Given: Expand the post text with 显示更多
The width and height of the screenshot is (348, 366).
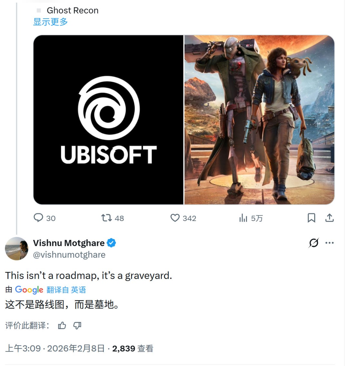Looking at the screenshot, I should pyautogui.click(x=50, y=22).
